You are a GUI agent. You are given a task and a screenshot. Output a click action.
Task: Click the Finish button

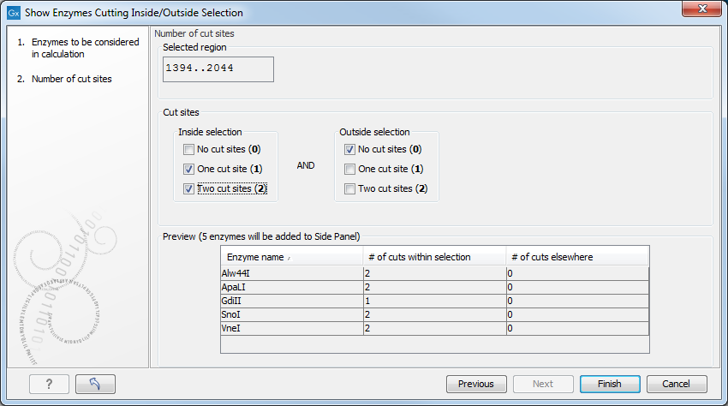click(x=610, y=384)
